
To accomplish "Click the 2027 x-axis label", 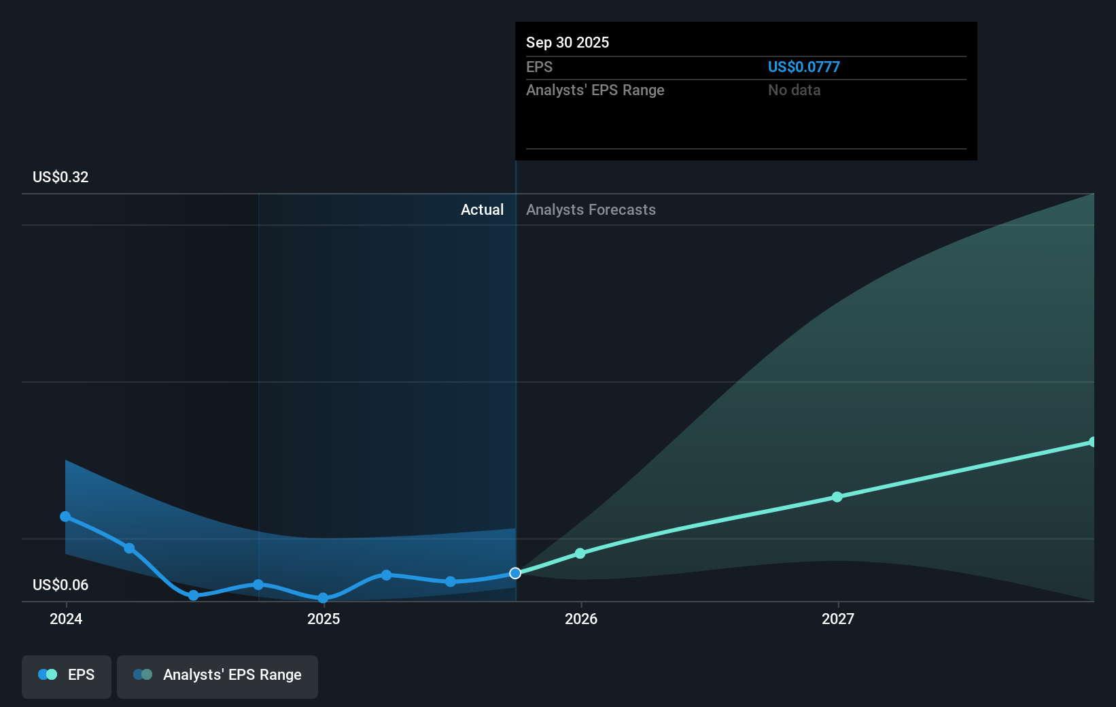I will click(838, 619).
